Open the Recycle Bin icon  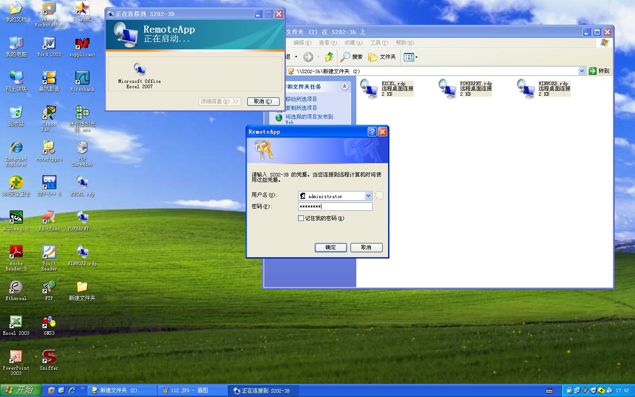16,116
